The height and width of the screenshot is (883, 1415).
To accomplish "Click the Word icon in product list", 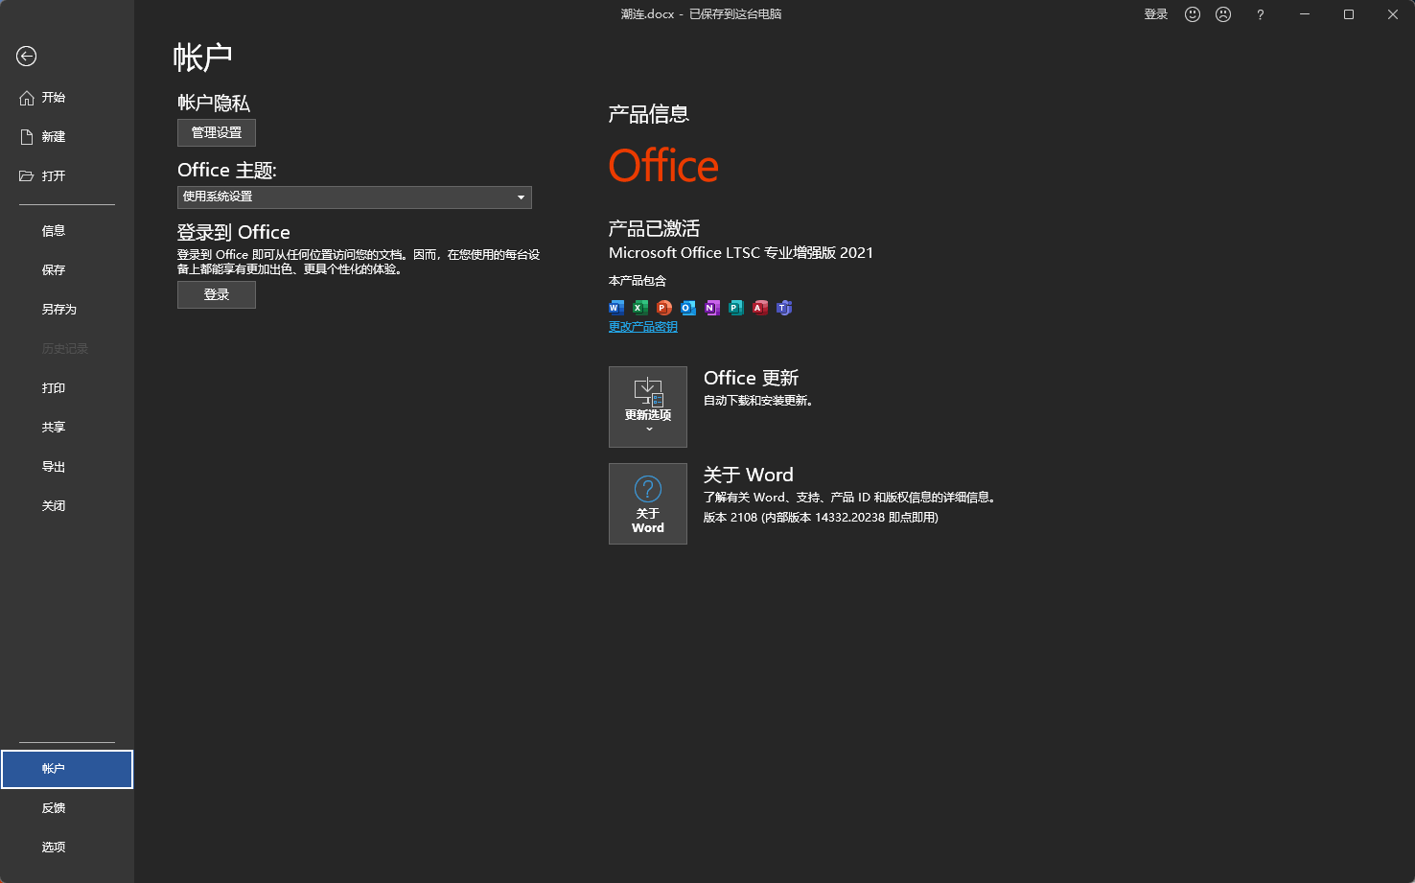I will click(x=615, y=308).
